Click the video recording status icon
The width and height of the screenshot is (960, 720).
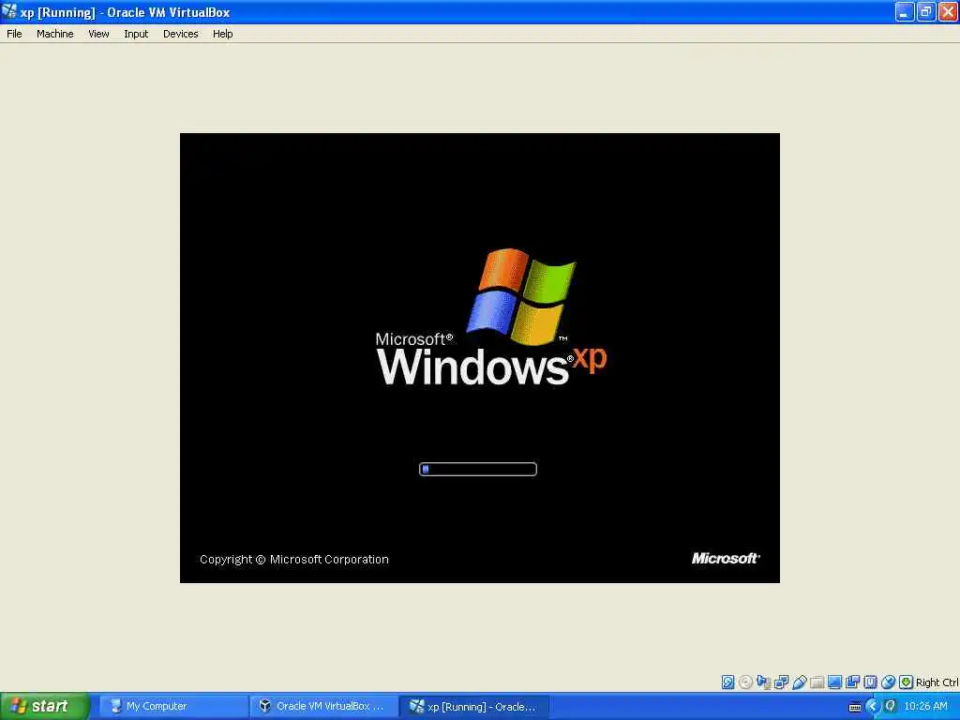pyautogui.click(x=852, y=682)
